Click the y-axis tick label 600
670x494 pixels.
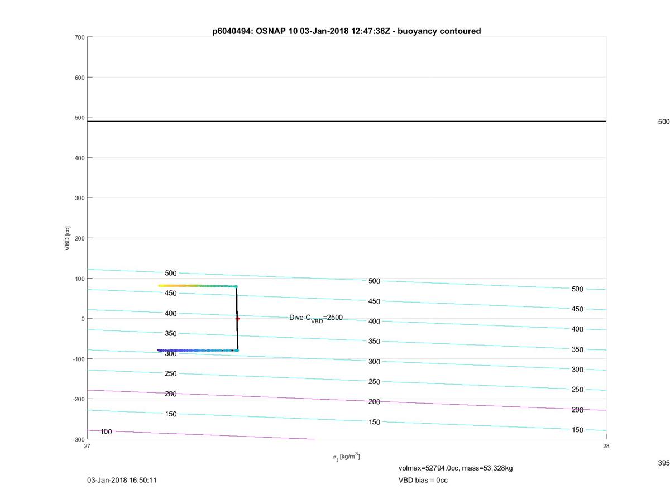pyautogui.click(x=79, y=78)
